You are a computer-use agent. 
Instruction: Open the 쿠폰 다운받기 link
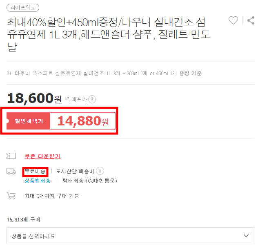42,156
